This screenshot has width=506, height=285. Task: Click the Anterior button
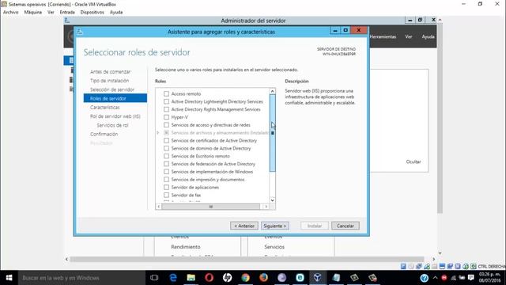point(244,226)
